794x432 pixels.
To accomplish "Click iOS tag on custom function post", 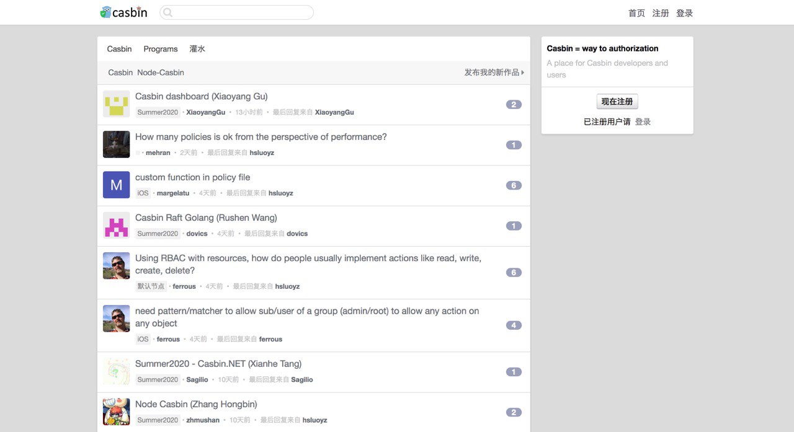I will 143,193.
